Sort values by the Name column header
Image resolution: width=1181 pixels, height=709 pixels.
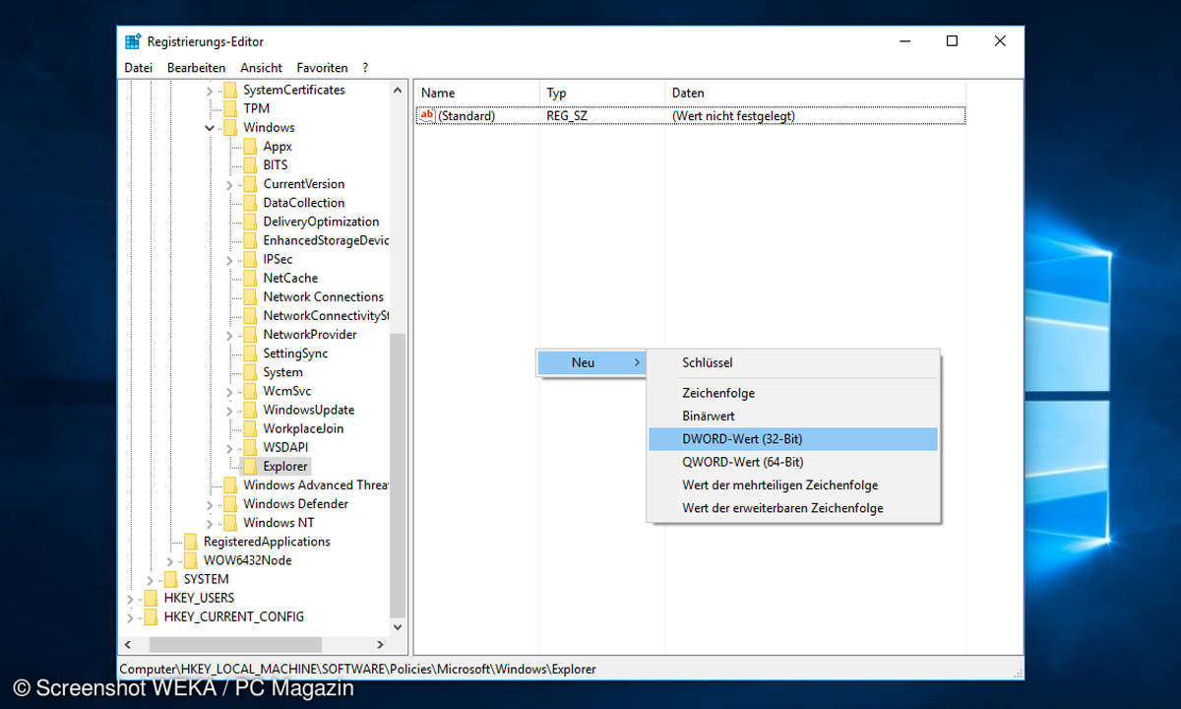(477, 93)
